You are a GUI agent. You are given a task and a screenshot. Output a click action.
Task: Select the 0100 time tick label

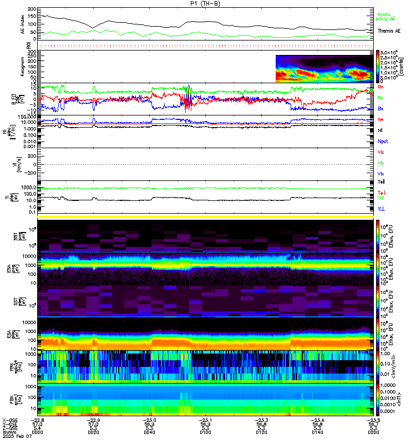click(205, 432)
